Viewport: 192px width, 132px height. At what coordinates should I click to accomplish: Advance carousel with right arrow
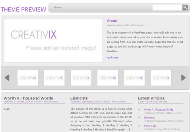point(183,78)
